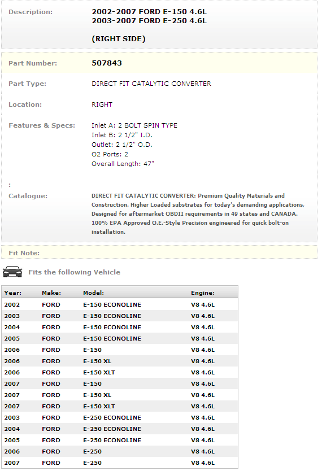Click the 2007 row with model E-150

pos(120,383)
